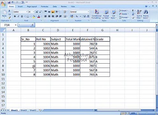Screen dimensions: 158x115
Task: Align cell text to the left
Action: 46,16
